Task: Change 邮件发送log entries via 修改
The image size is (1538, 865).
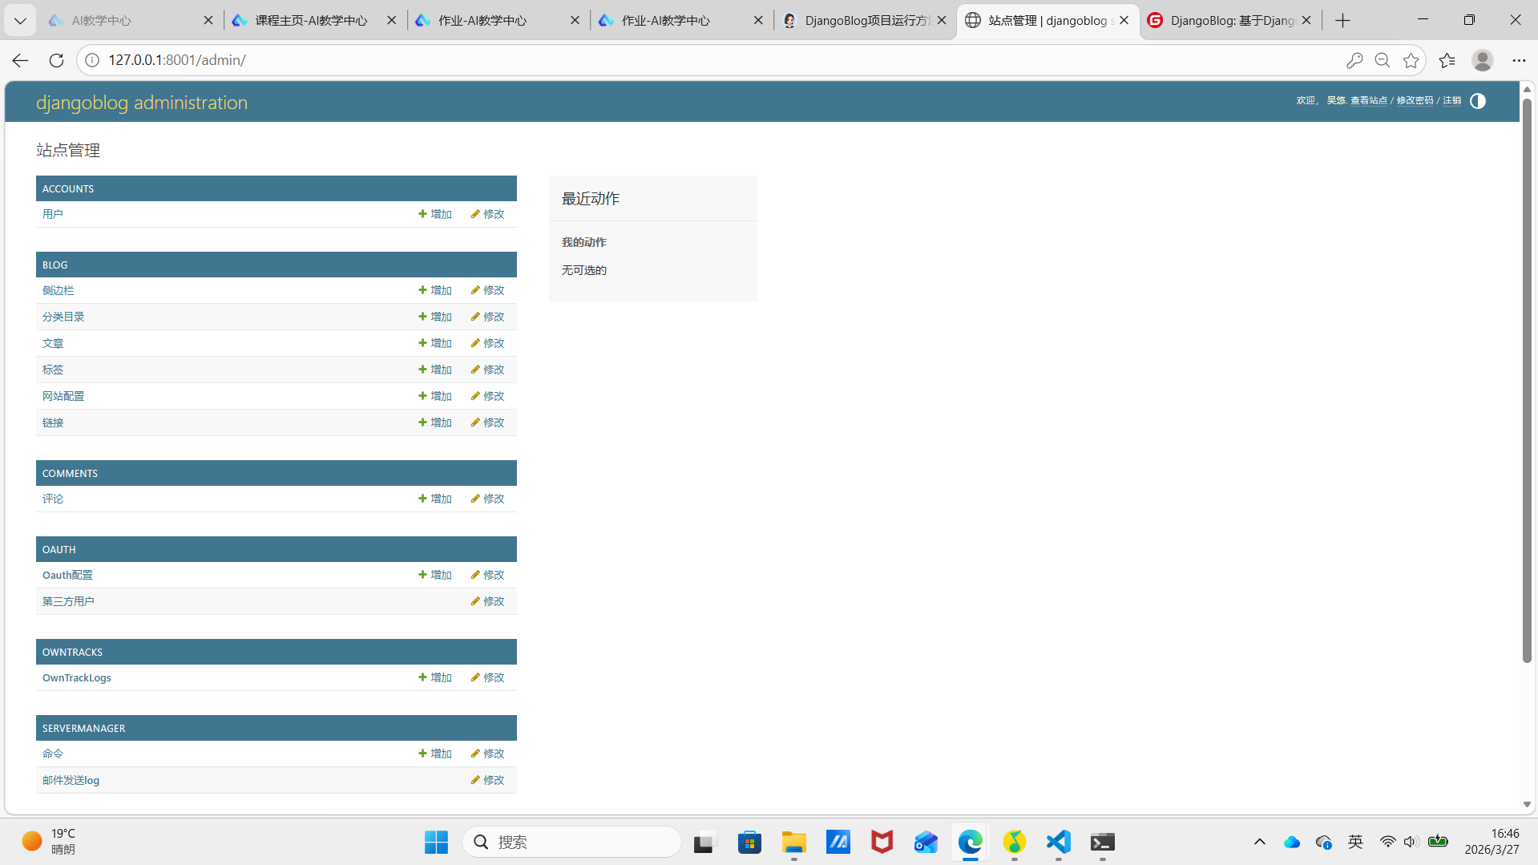Action: coord(488,780)
